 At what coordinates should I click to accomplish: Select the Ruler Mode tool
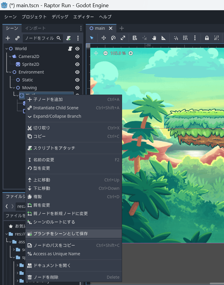[x=163, y=38]
